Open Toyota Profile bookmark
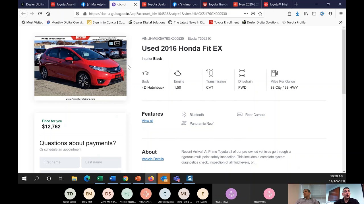This screenshot has width=364, height=204. (293, 22)
